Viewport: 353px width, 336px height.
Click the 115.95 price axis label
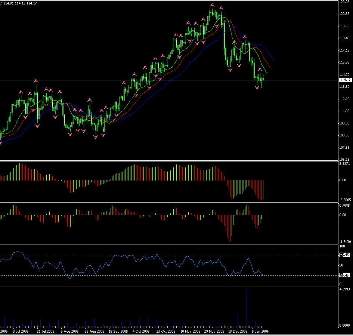(344, 62)
